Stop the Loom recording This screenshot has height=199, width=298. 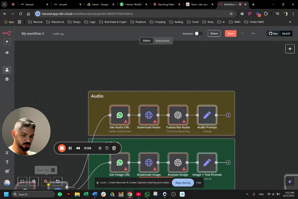pos(62,148)
